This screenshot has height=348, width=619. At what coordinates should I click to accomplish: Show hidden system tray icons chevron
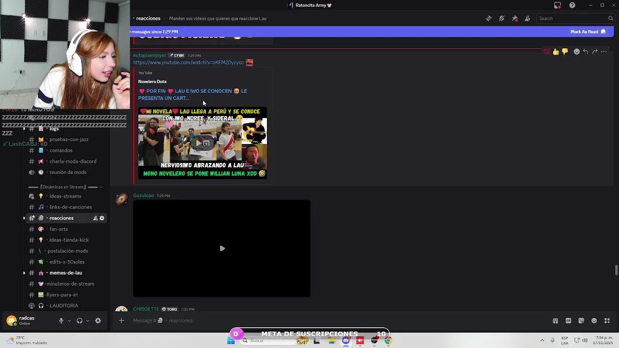542,341
